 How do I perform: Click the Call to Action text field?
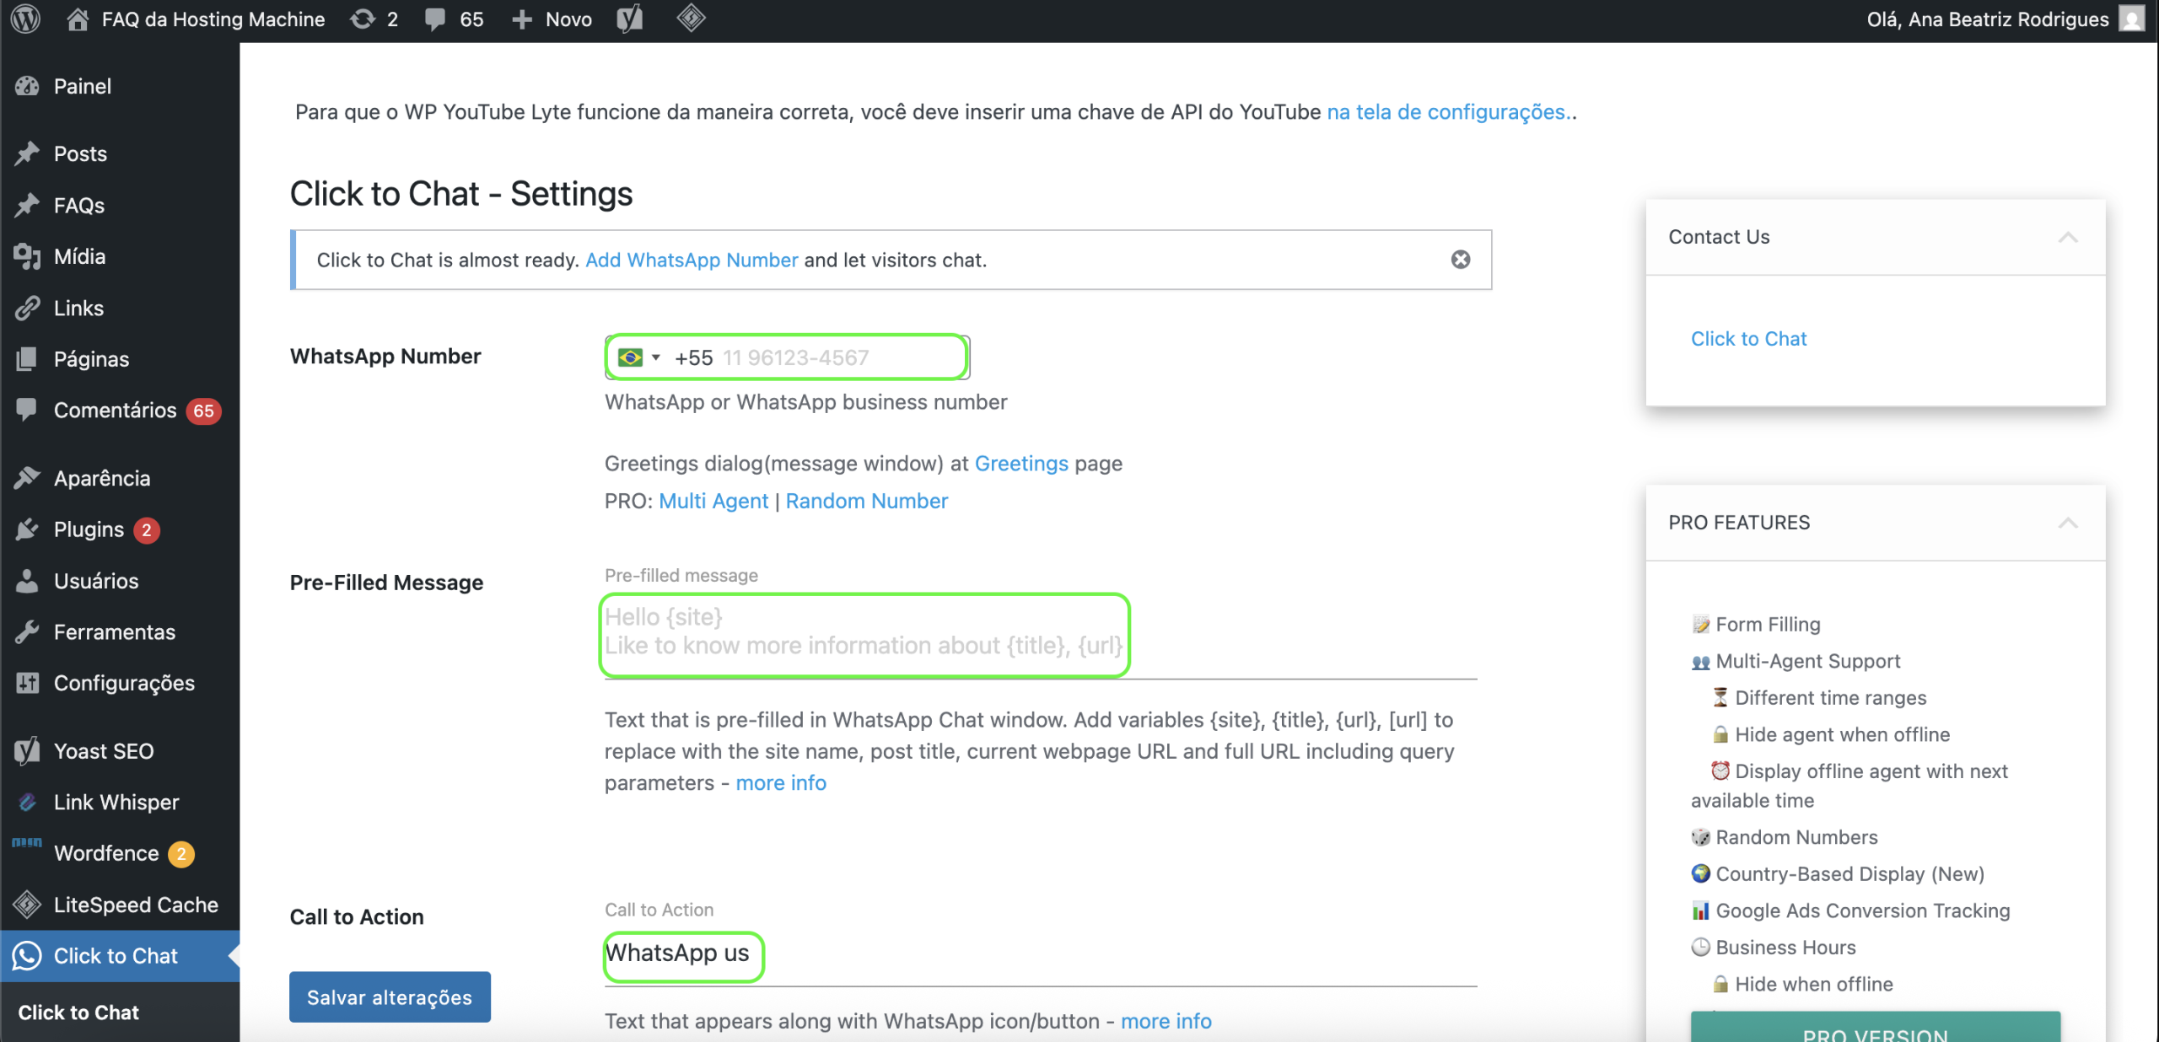coord(1041,955)
